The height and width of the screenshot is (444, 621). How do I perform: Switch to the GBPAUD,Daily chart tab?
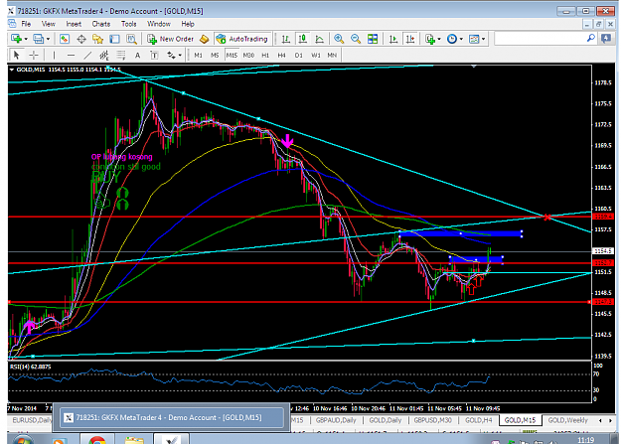point(336,420)
